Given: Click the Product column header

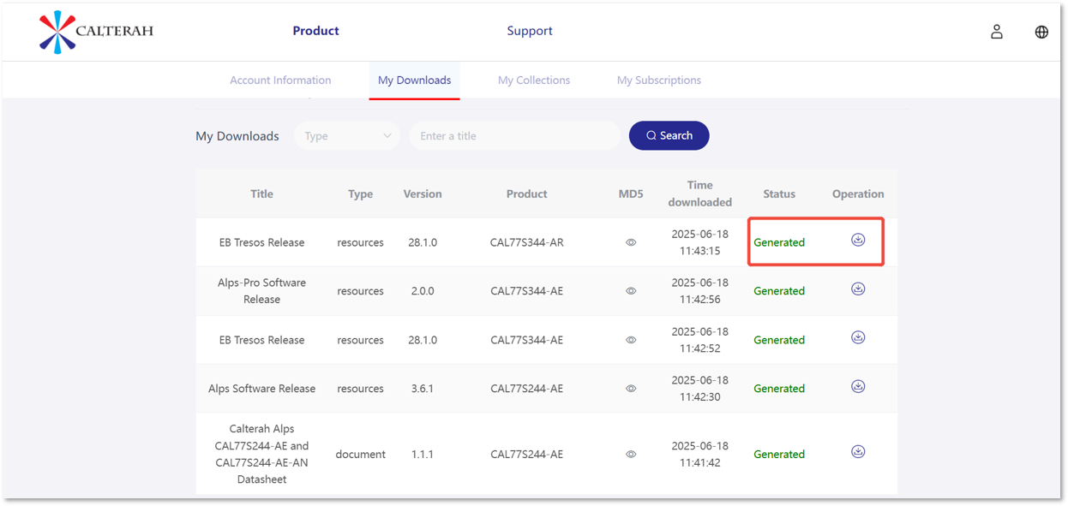Looking at the screenshot, I should point(527,194).
